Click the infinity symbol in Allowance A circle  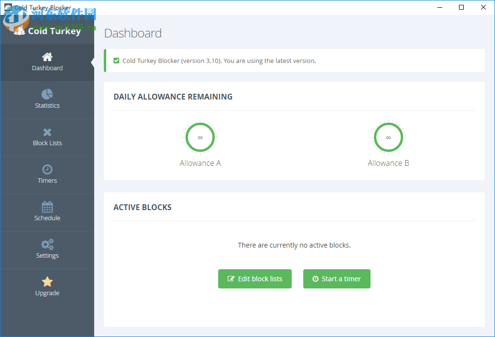point(200,137)
